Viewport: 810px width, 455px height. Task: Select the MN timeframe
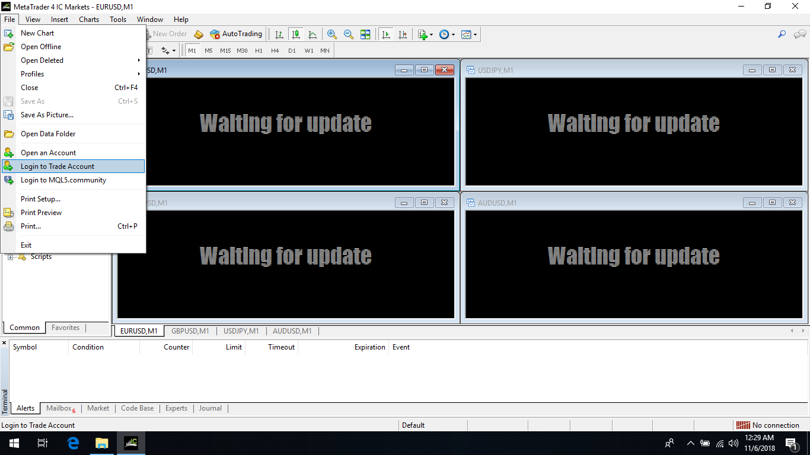(x=325, y=51)
